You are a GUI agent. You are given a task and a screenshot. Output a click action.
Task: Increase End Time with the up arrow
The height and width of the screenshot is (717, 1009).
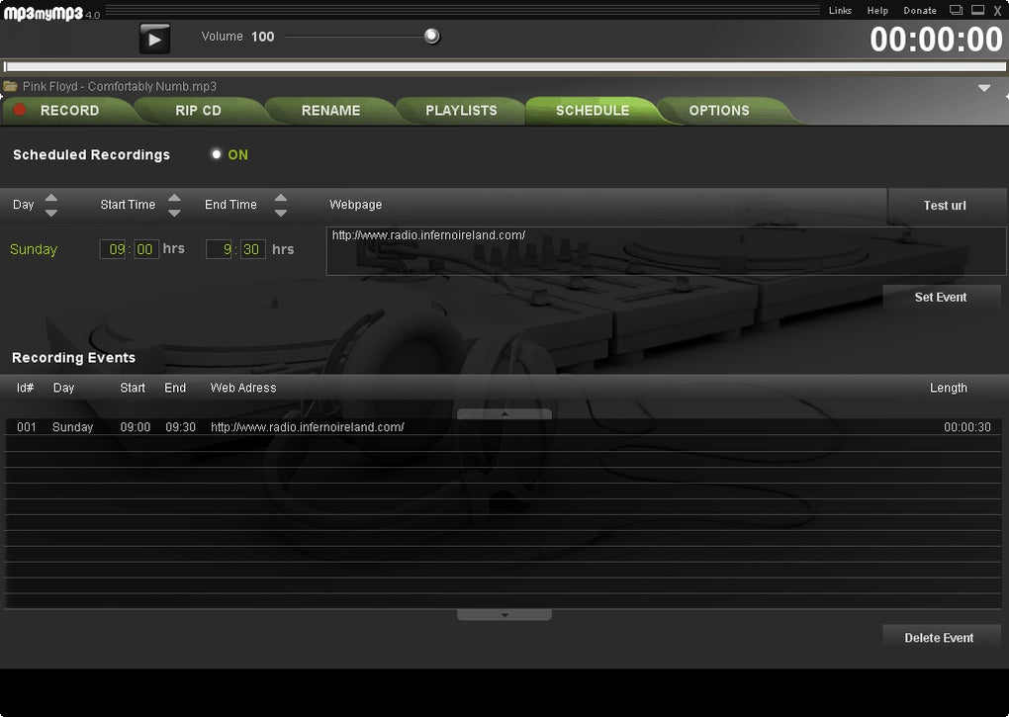coord(281,198)
